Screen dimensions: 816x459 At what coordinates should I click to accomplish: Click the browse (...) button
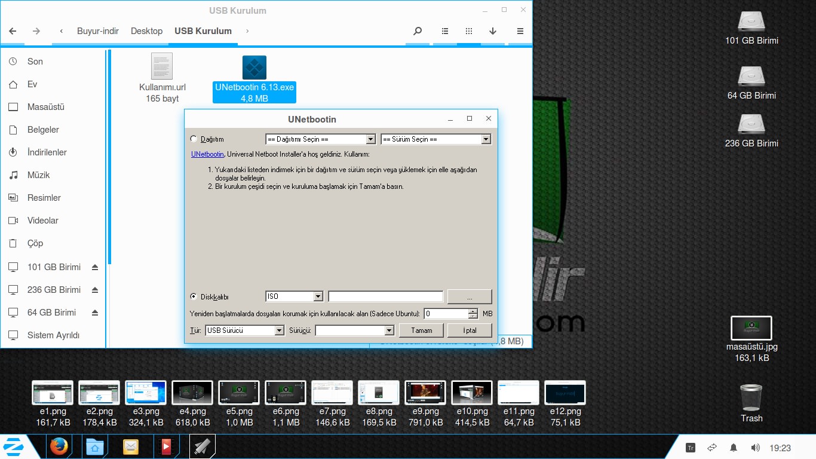(470, 296)
